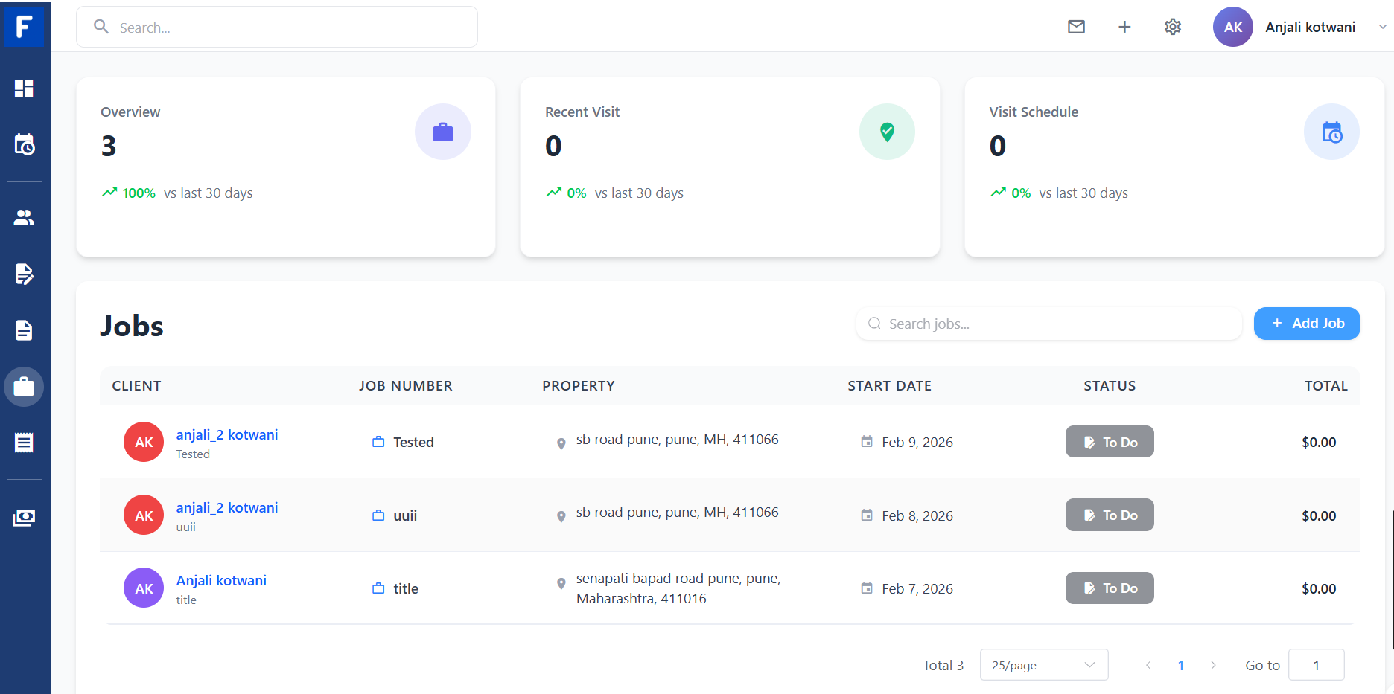Open the clients people icon in sidebar
The height and width of the screenshot is (694, 1394).
point(24,217)
